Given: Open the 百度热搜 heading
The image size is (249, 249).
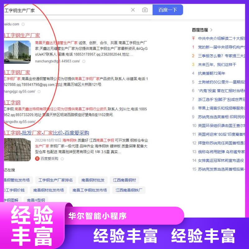Looking at the screenshot, I should pos(200,30).
